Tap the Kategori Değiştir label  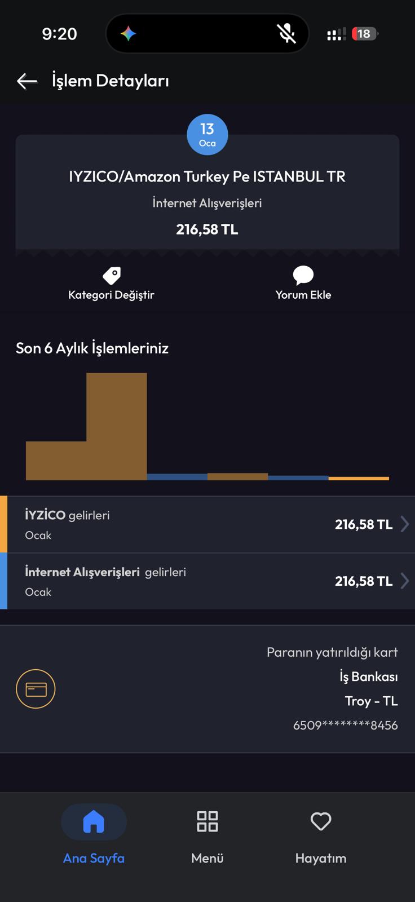[111, 295]
